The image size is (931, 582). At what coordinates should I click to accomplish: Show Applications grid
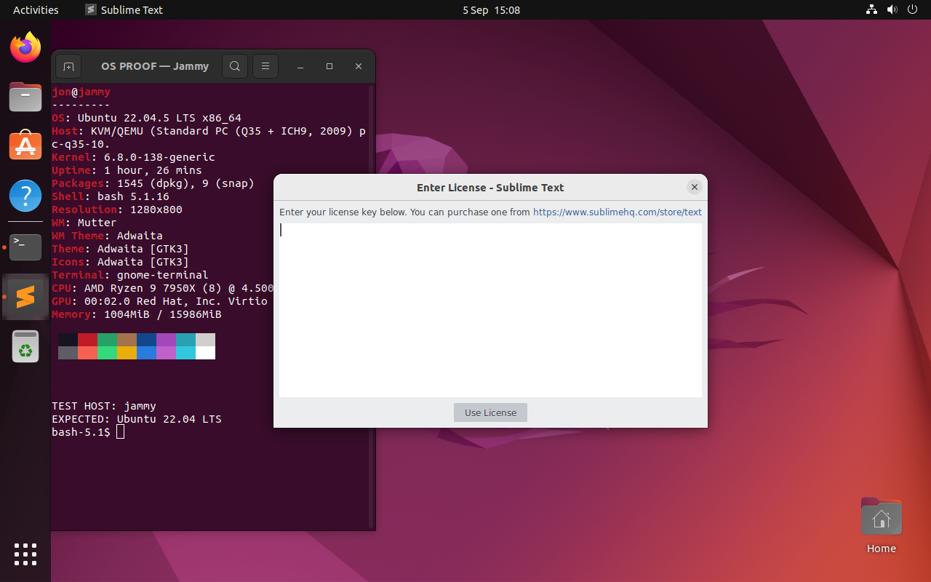pos(25,554)
